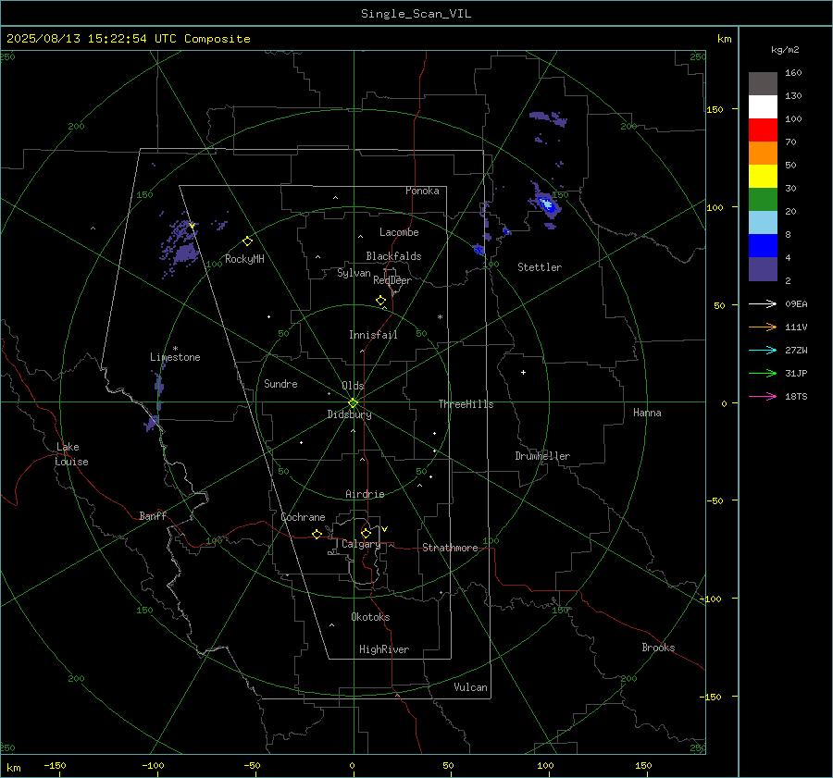833x778 pixels.
Task: Click the yellow diamond marker above Calgary
Action: [x=366, y=533]
